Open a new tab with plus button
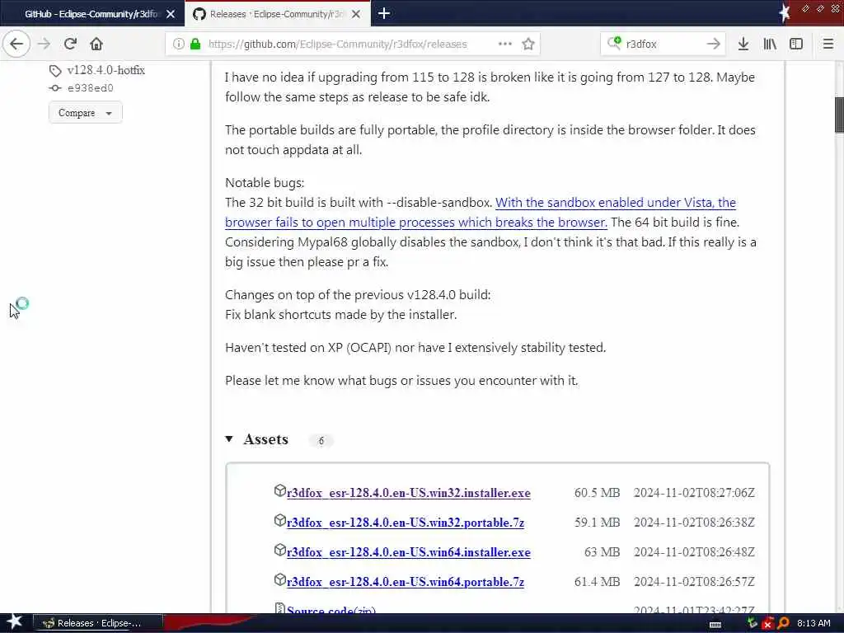Image resolution: width=844 pixels, height=633 pixels. (x=384, y=13)
